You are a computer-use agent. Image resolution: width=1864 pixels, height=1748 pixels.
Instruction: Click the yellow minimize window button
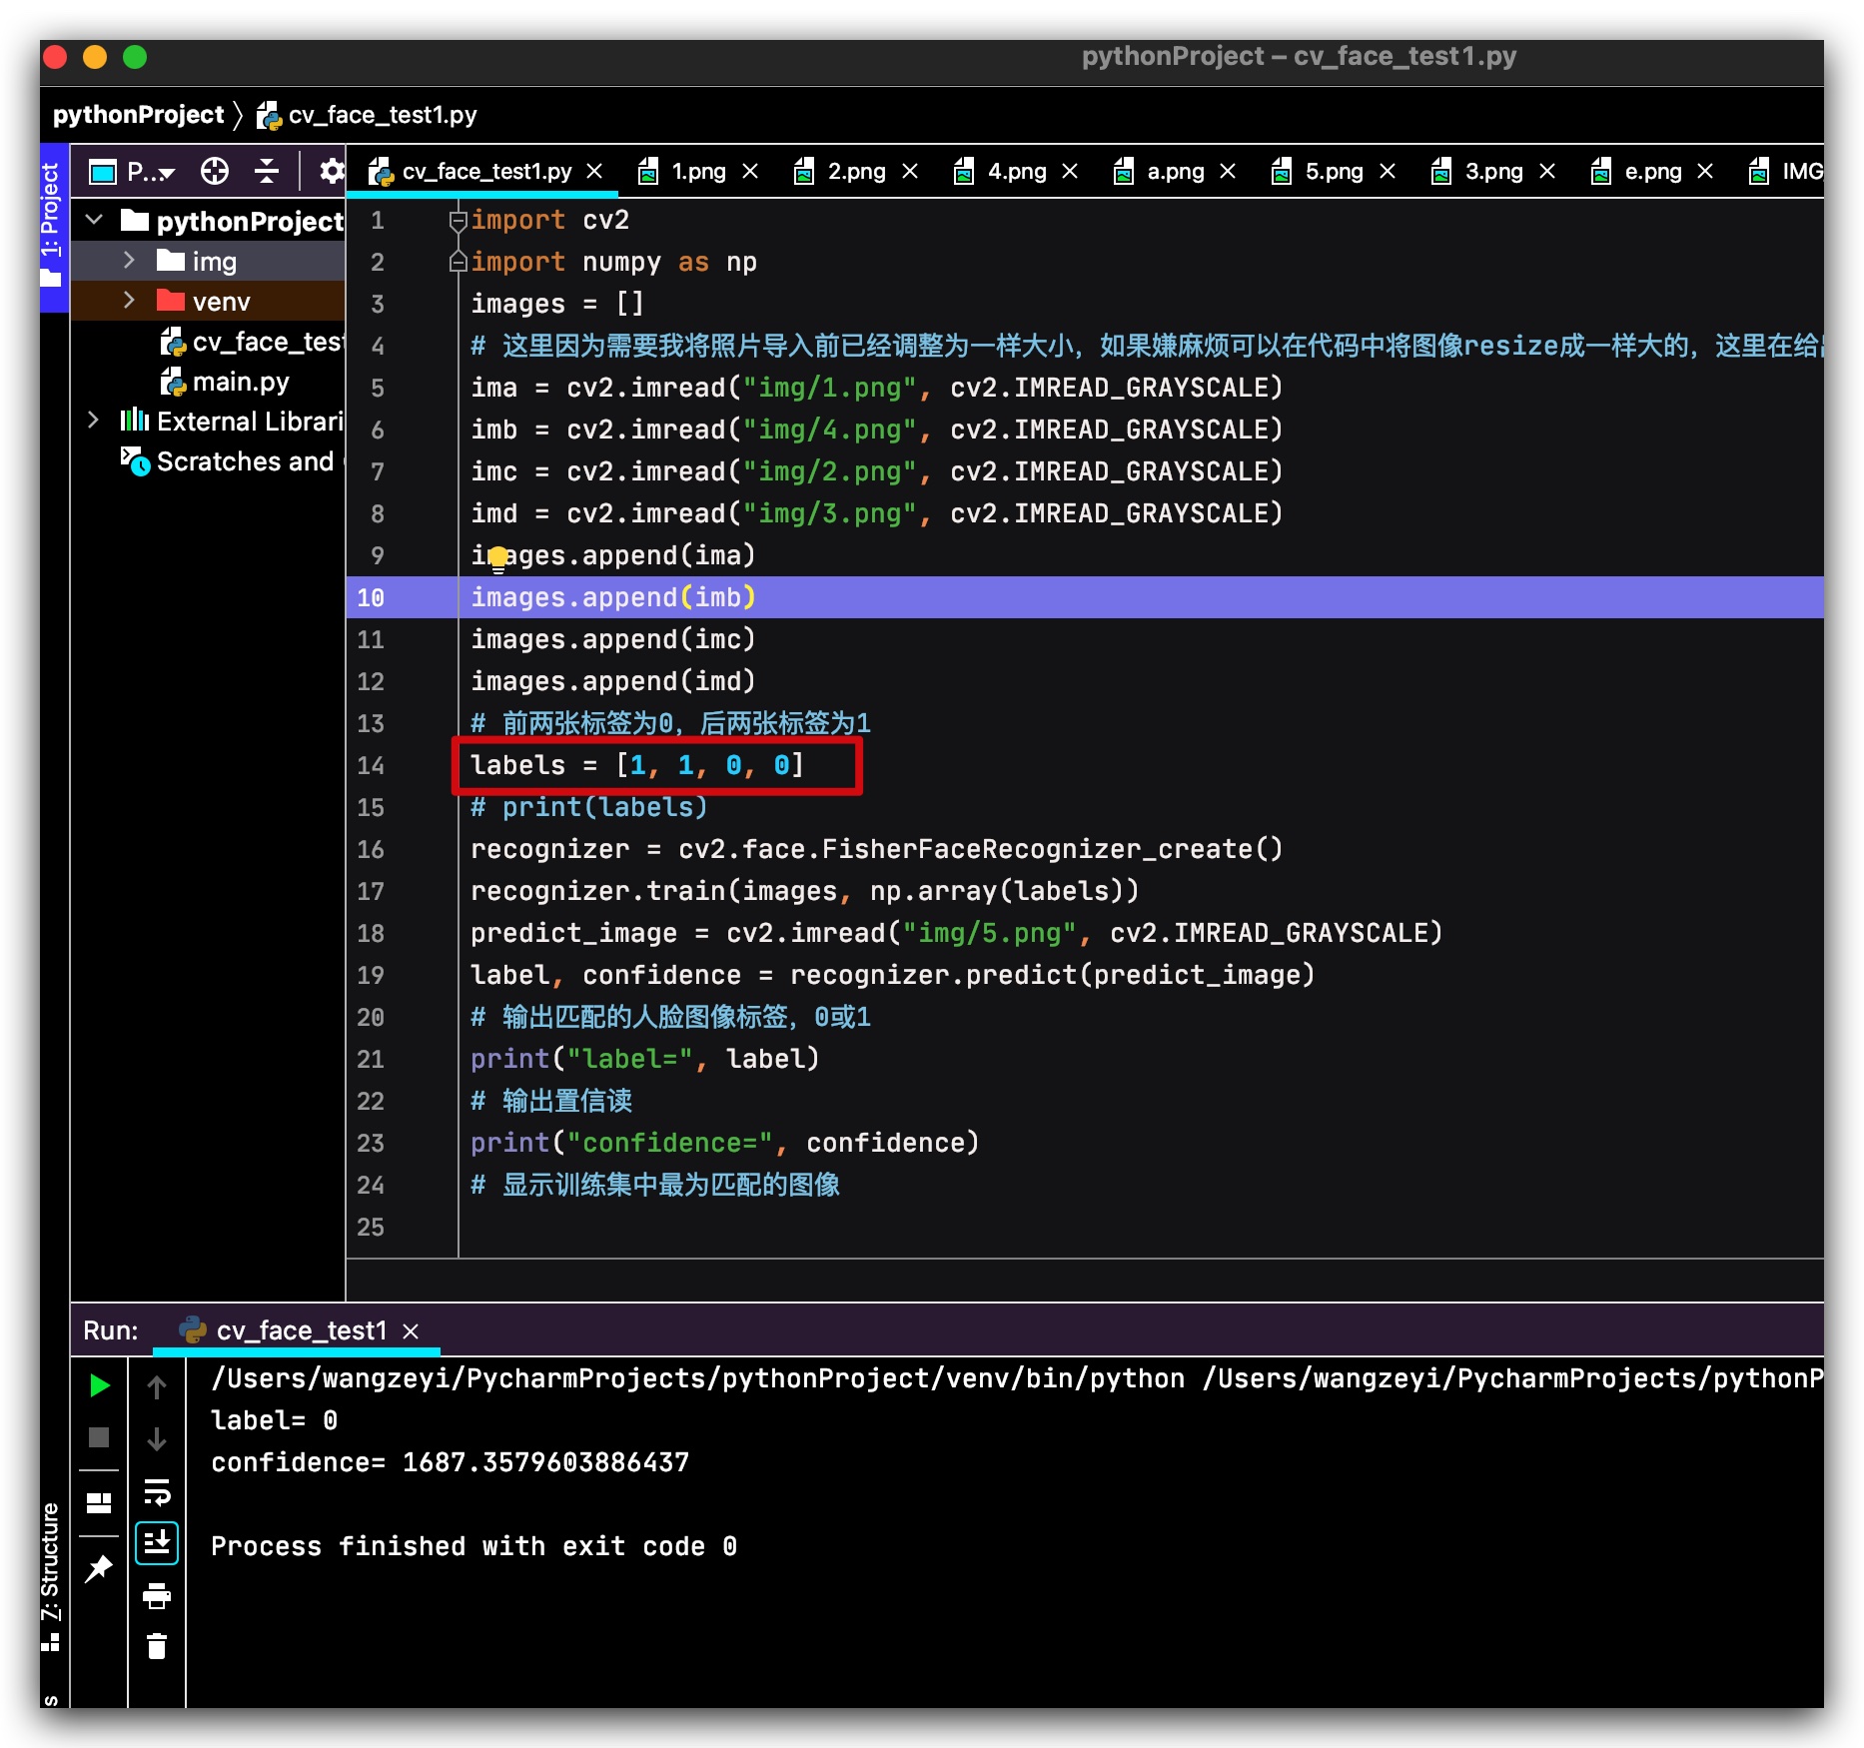click(95, 57)
